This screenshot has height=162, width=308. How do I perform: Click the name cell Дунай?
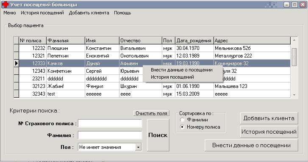point(102,63)
